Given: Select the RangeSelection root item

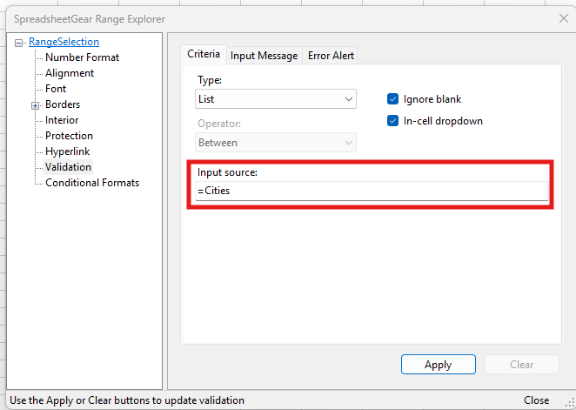Looking at the screenshot, I should (64, 42).
